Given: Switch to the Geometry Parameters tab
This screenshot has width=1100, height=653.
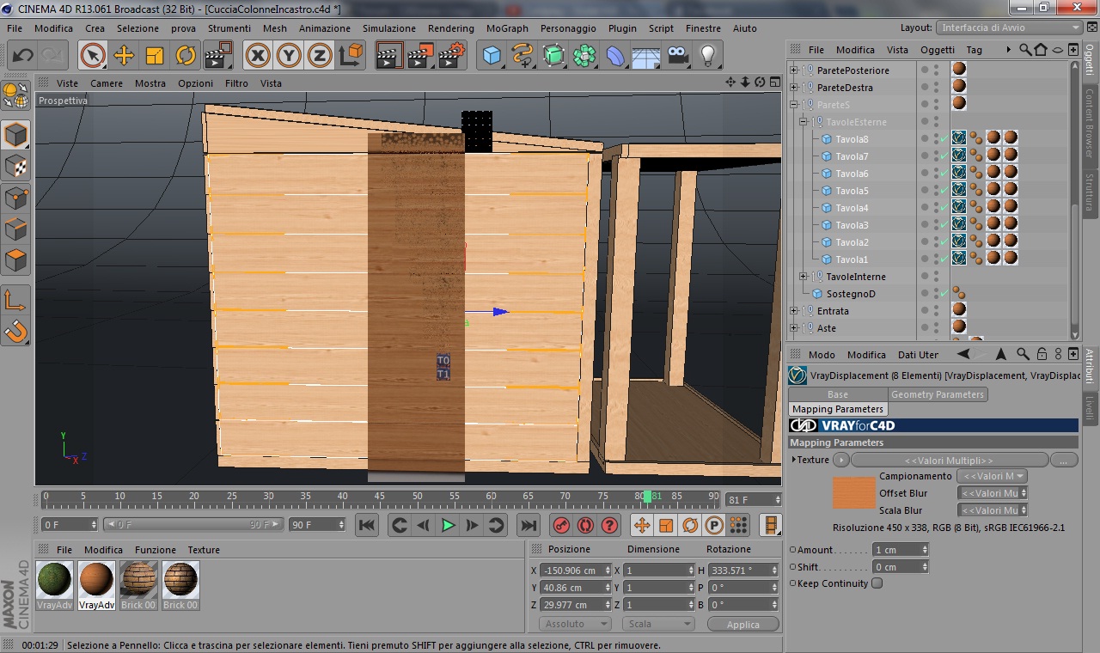Looking at the screenshot, I should click(x=937, y=394).
